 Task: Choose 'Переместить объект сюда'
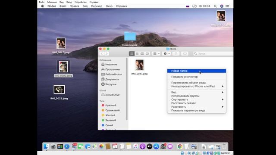click(197, 83)
